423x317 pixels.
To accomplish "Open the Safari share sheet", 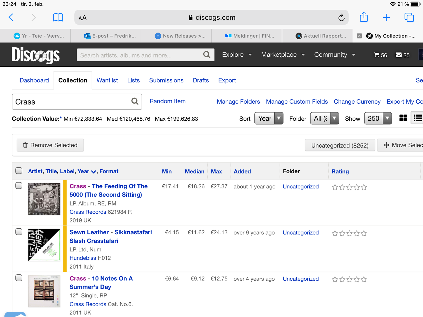I will tap(364, 17).
